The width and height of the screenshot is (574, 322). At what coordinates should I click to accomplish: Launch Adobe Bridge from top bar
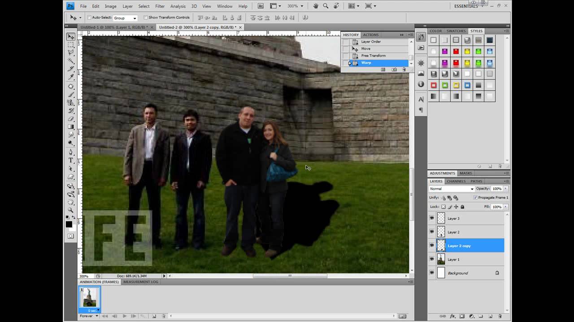pyautogui.click(x=261, y=6)
